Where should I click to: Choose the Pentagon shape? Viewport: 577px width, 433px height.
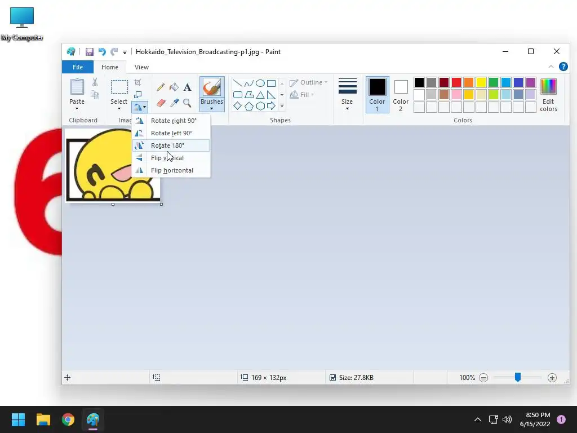[249, 106]
